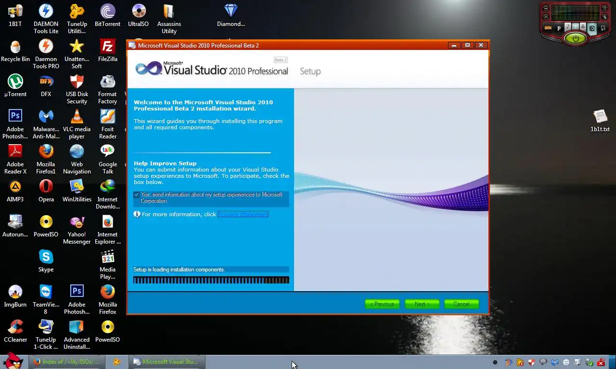Toggle the speaker mode on DFX widget

click(592, 28)
